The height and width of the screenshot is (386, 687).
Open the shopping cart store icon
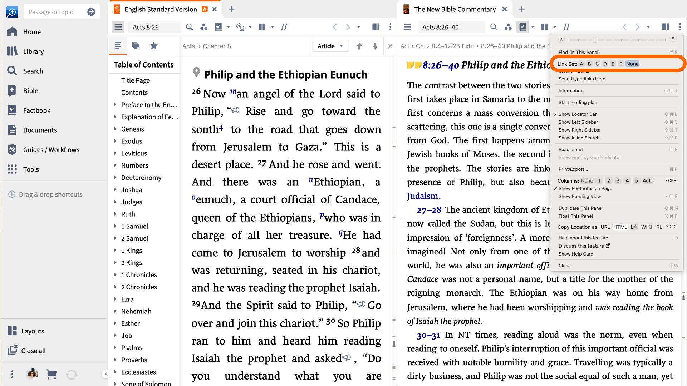51,374
